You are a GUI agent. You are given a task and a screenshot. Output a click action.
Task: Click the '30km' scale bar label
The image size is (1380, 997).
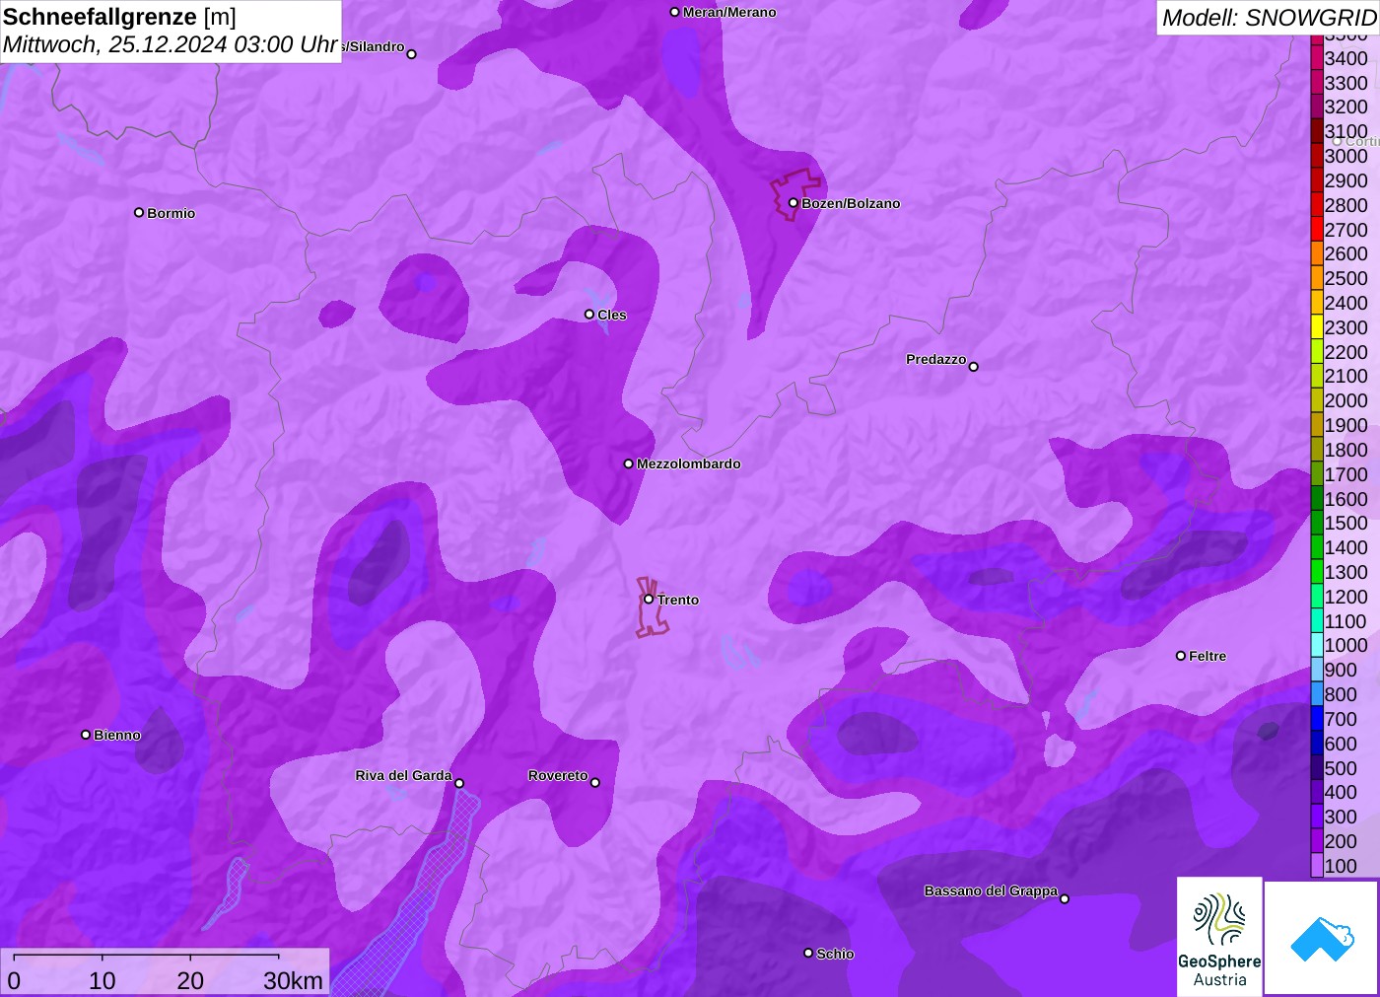tap(293, 980)
